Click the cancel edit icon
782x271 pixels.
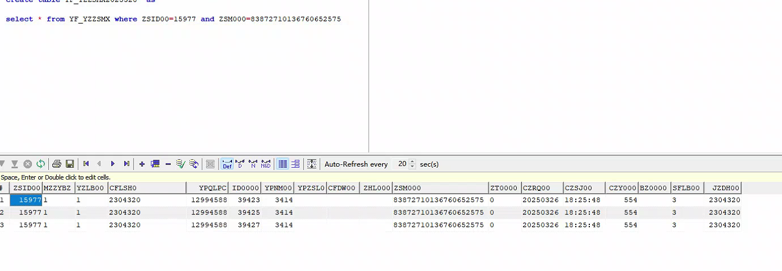(194, 164)
